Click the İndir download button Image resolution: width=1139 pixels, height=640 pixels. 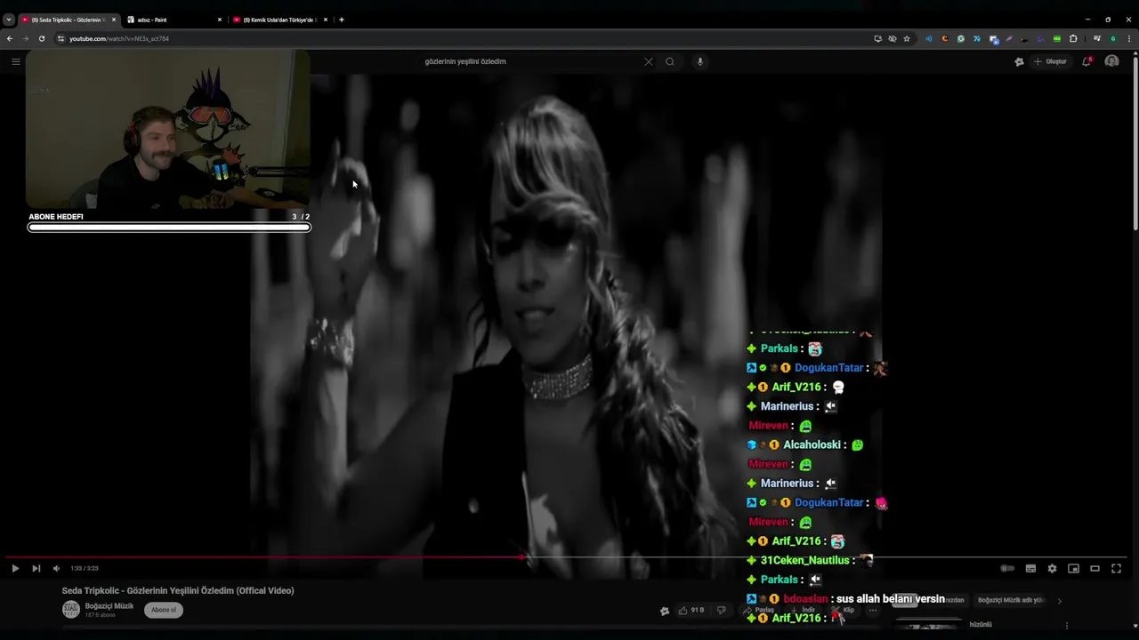tap(803, 611)
